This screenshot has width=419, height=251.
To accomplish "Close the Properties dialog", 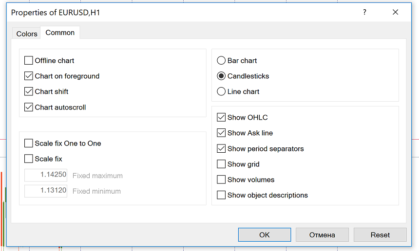I will coord(395,13).
